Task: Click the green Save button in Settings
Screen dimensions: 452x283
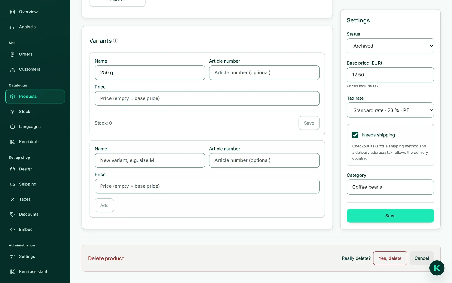Action: 390,216
